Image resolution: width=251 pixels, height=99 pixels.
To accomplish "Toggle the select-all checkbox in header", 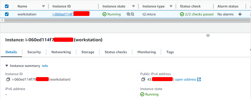I will 7,6.
